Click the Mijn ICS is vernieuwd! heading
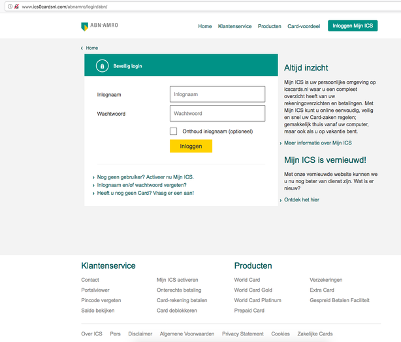The width and height of the screenshot is (401, 342). point(325,160)
